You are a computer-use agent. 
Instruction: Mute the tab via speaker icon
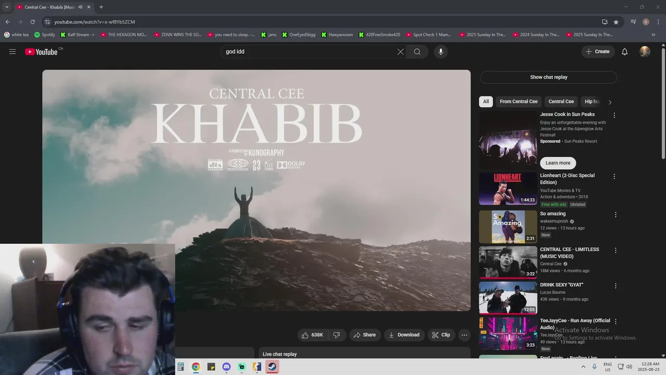(x=80, y=7)
